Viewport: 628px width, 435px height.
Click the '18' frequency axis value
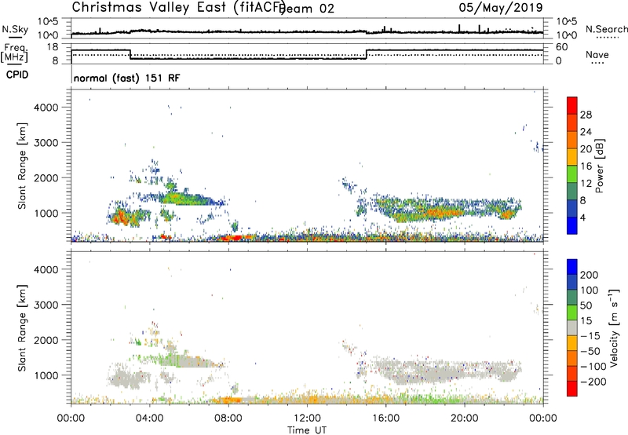(x=53, y=47)
